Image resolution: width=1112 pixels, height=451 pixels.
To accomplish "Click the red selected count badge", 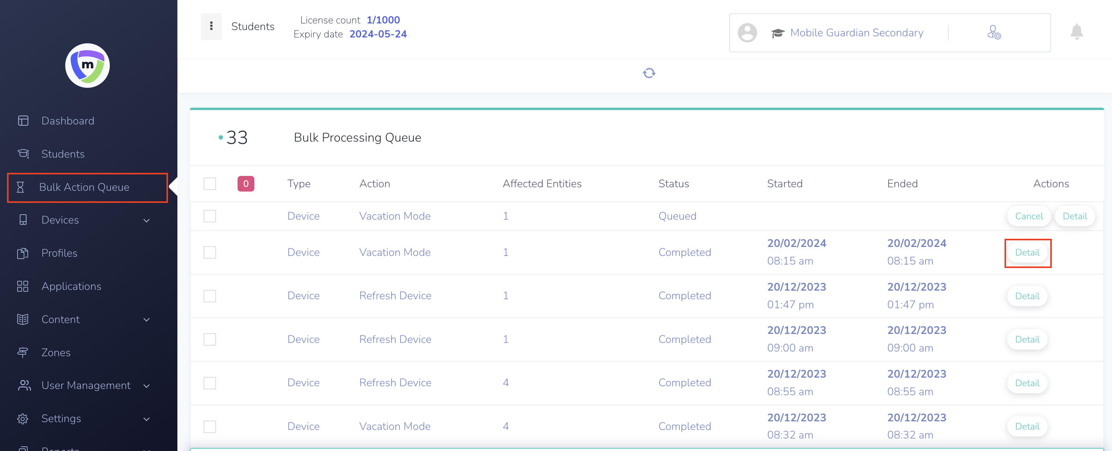I will coord(246,184).
